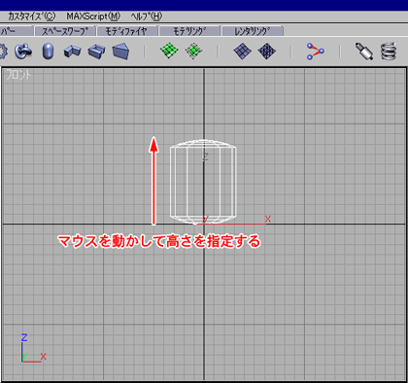Switch to the レンダリング tab
This screenshot has width=408, height=383.
(x=253, y=31)
